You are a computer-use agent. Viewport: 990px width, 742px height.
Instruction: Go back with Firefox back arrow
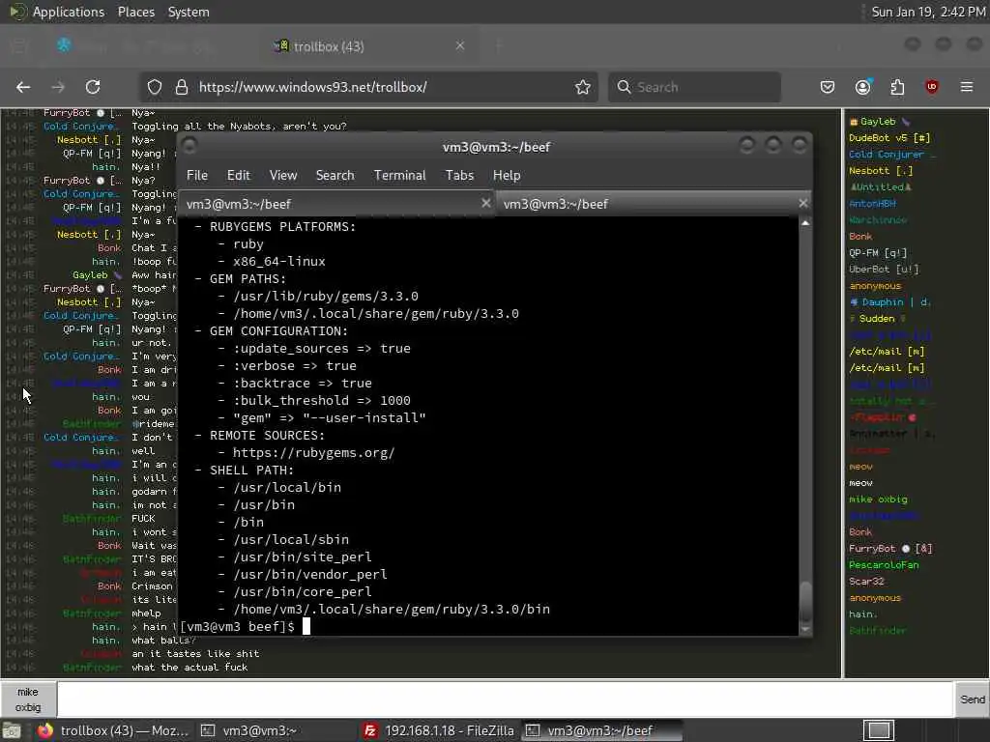(23, 87)
